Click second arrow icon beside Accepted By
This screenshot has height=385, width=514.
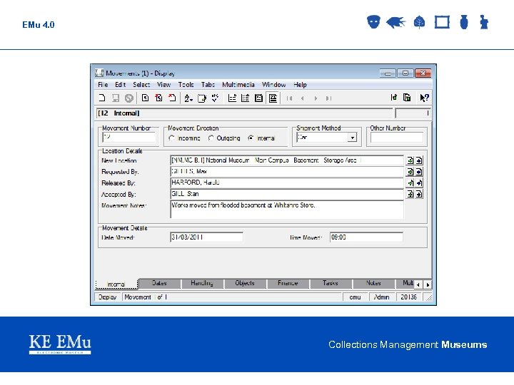click(x=419, y=194)
